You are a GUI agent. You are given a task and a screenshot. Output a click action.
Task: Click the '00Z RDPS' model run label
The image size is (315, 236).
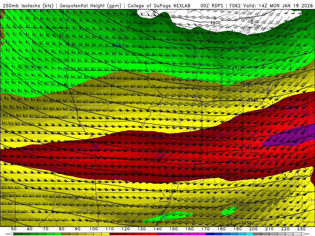pos(211,6)
